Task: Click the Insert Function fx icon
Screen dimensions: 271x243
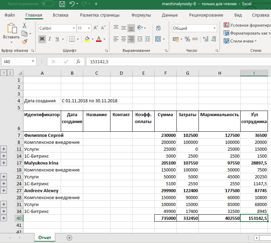Action: (x=78, y=62)
